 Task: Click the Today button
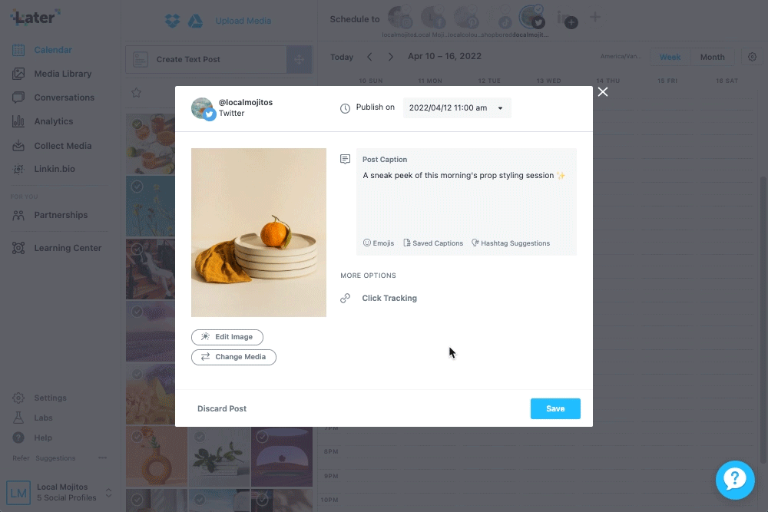pos(342,58)
